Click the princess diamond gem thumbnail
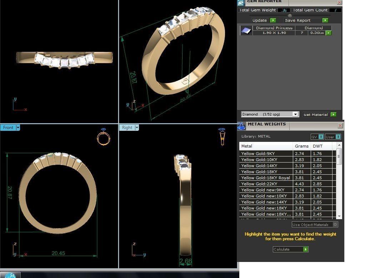The height and width of the screenshot is (278, 380). pos(246,31)
